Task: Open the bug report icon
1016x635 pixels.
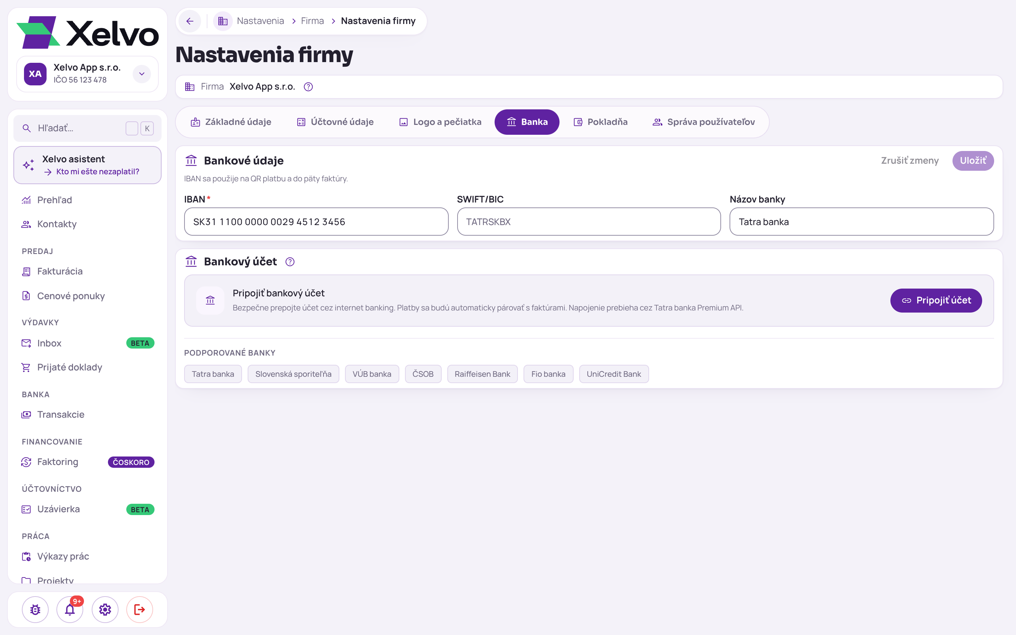Action: (35, 609)
